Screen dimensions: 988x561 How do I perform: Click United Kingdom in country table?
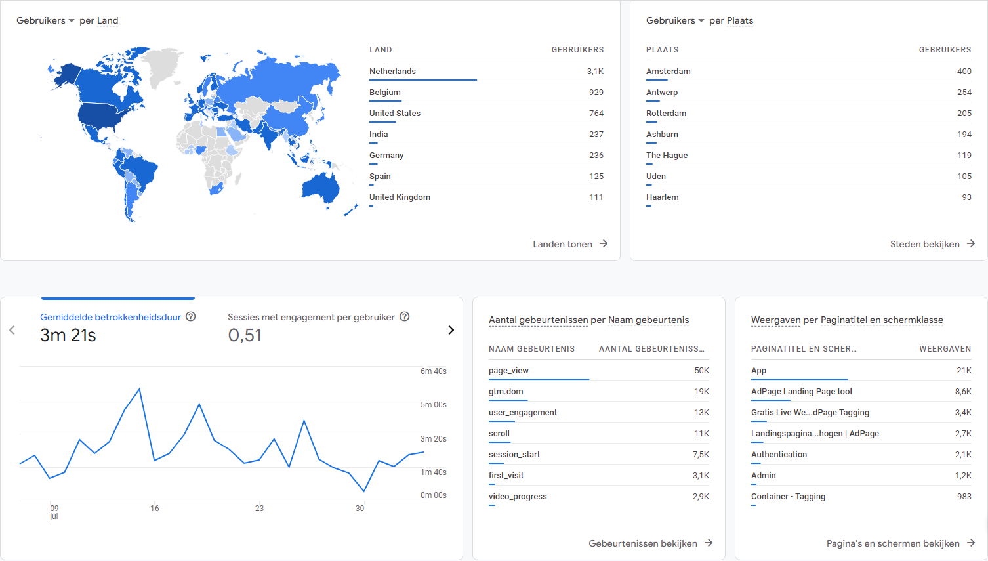486,197
